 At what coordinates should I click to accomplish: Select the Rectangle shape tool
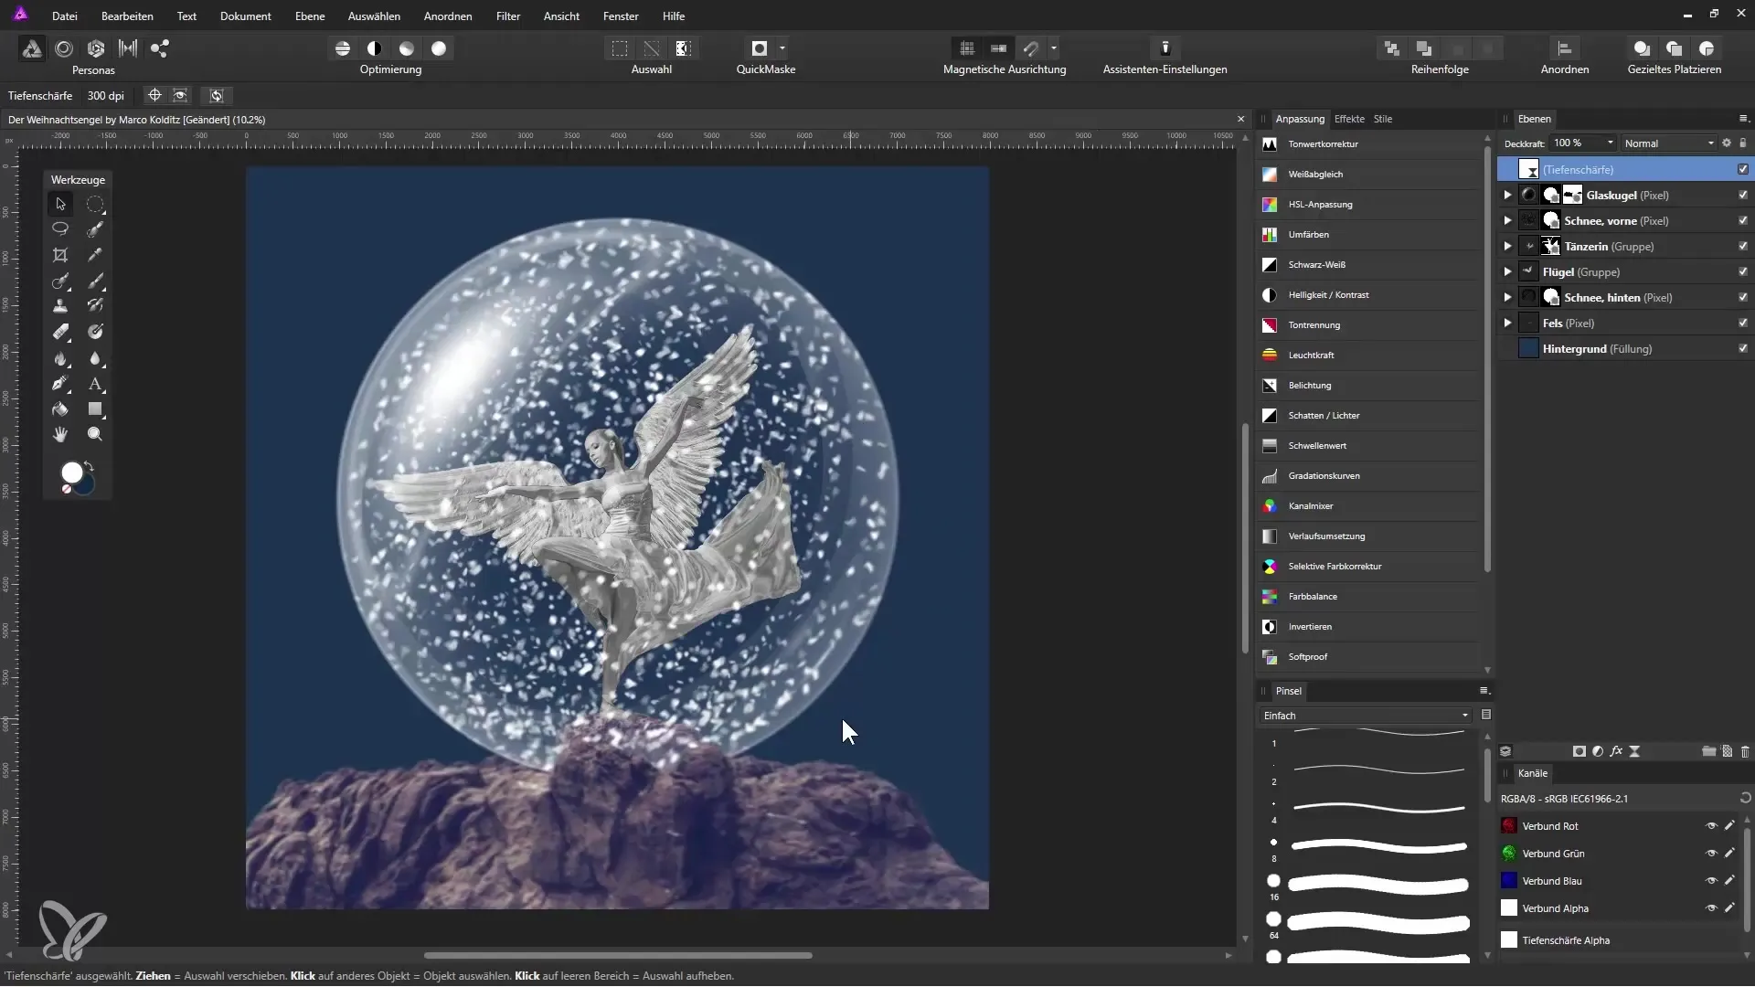95,409
